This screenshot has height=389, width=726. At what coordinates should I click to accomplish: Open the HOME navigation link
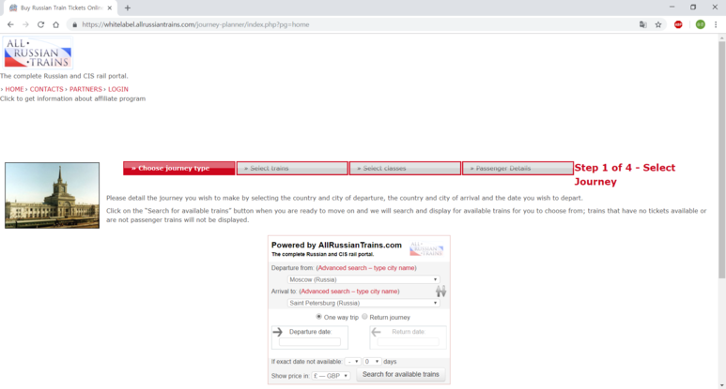[14, 89]
